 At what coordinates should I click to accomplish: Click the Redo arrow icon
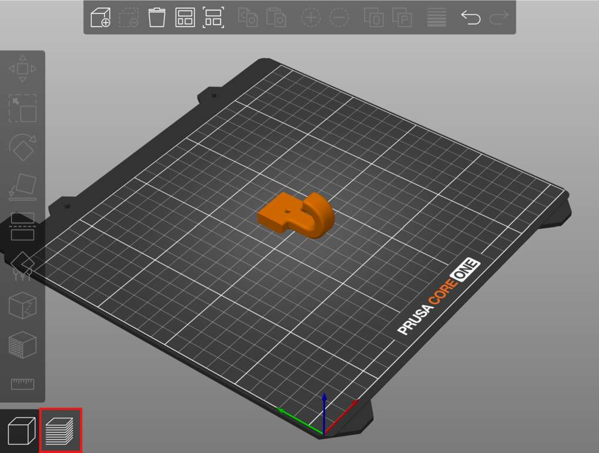tap(499, 18)
